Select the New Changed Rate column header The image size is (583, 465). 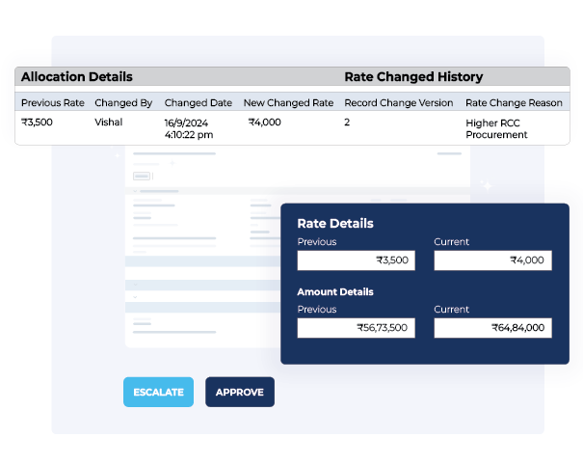coord(288,102)
